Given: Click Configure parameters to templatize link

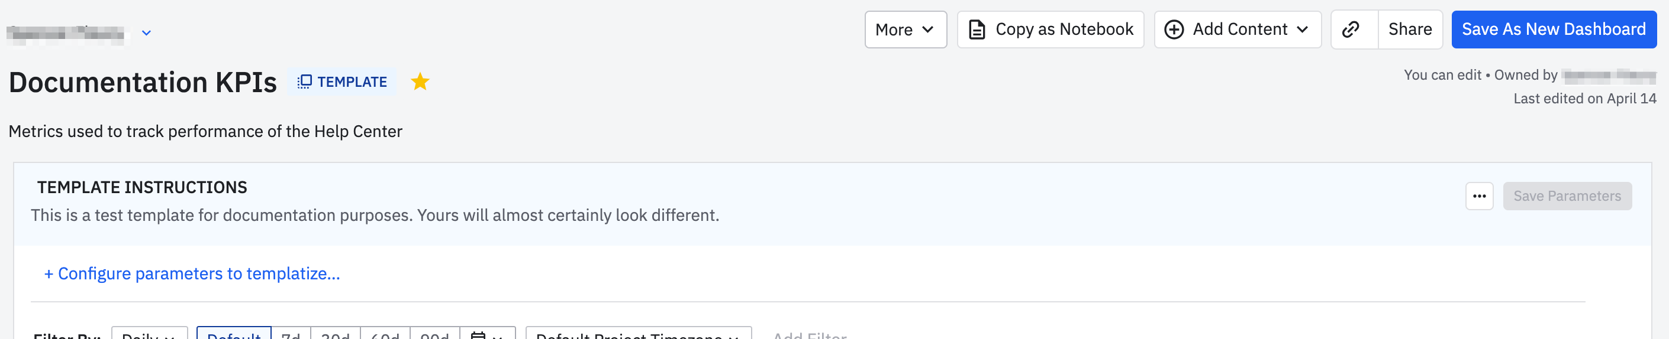Looking at the screenshot, I should 192,273.
